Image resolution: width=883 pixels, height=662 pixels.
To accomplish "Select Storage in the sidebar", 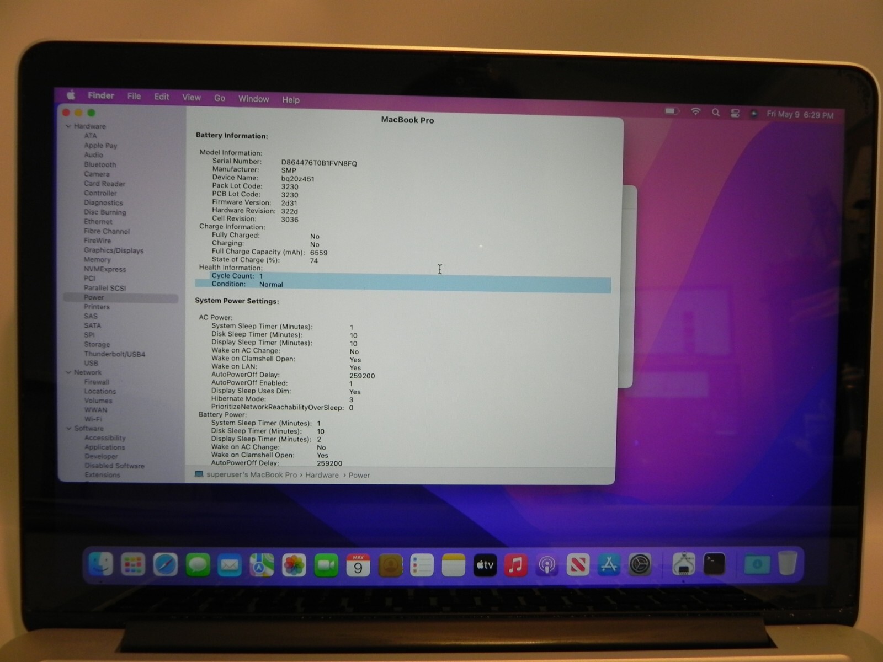I will click(x=97, y=344).
